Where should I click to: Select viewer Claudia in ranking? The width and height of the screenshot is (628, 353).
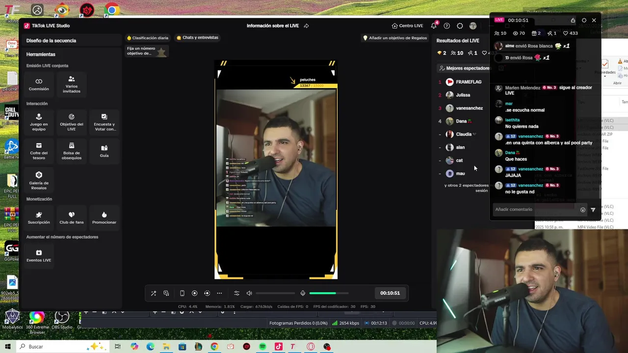pos(464,134)
